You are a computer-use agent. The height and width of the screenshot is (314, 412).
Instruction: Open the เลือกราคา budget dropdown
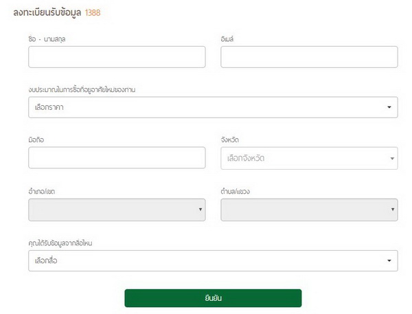(x=213, y=107)
